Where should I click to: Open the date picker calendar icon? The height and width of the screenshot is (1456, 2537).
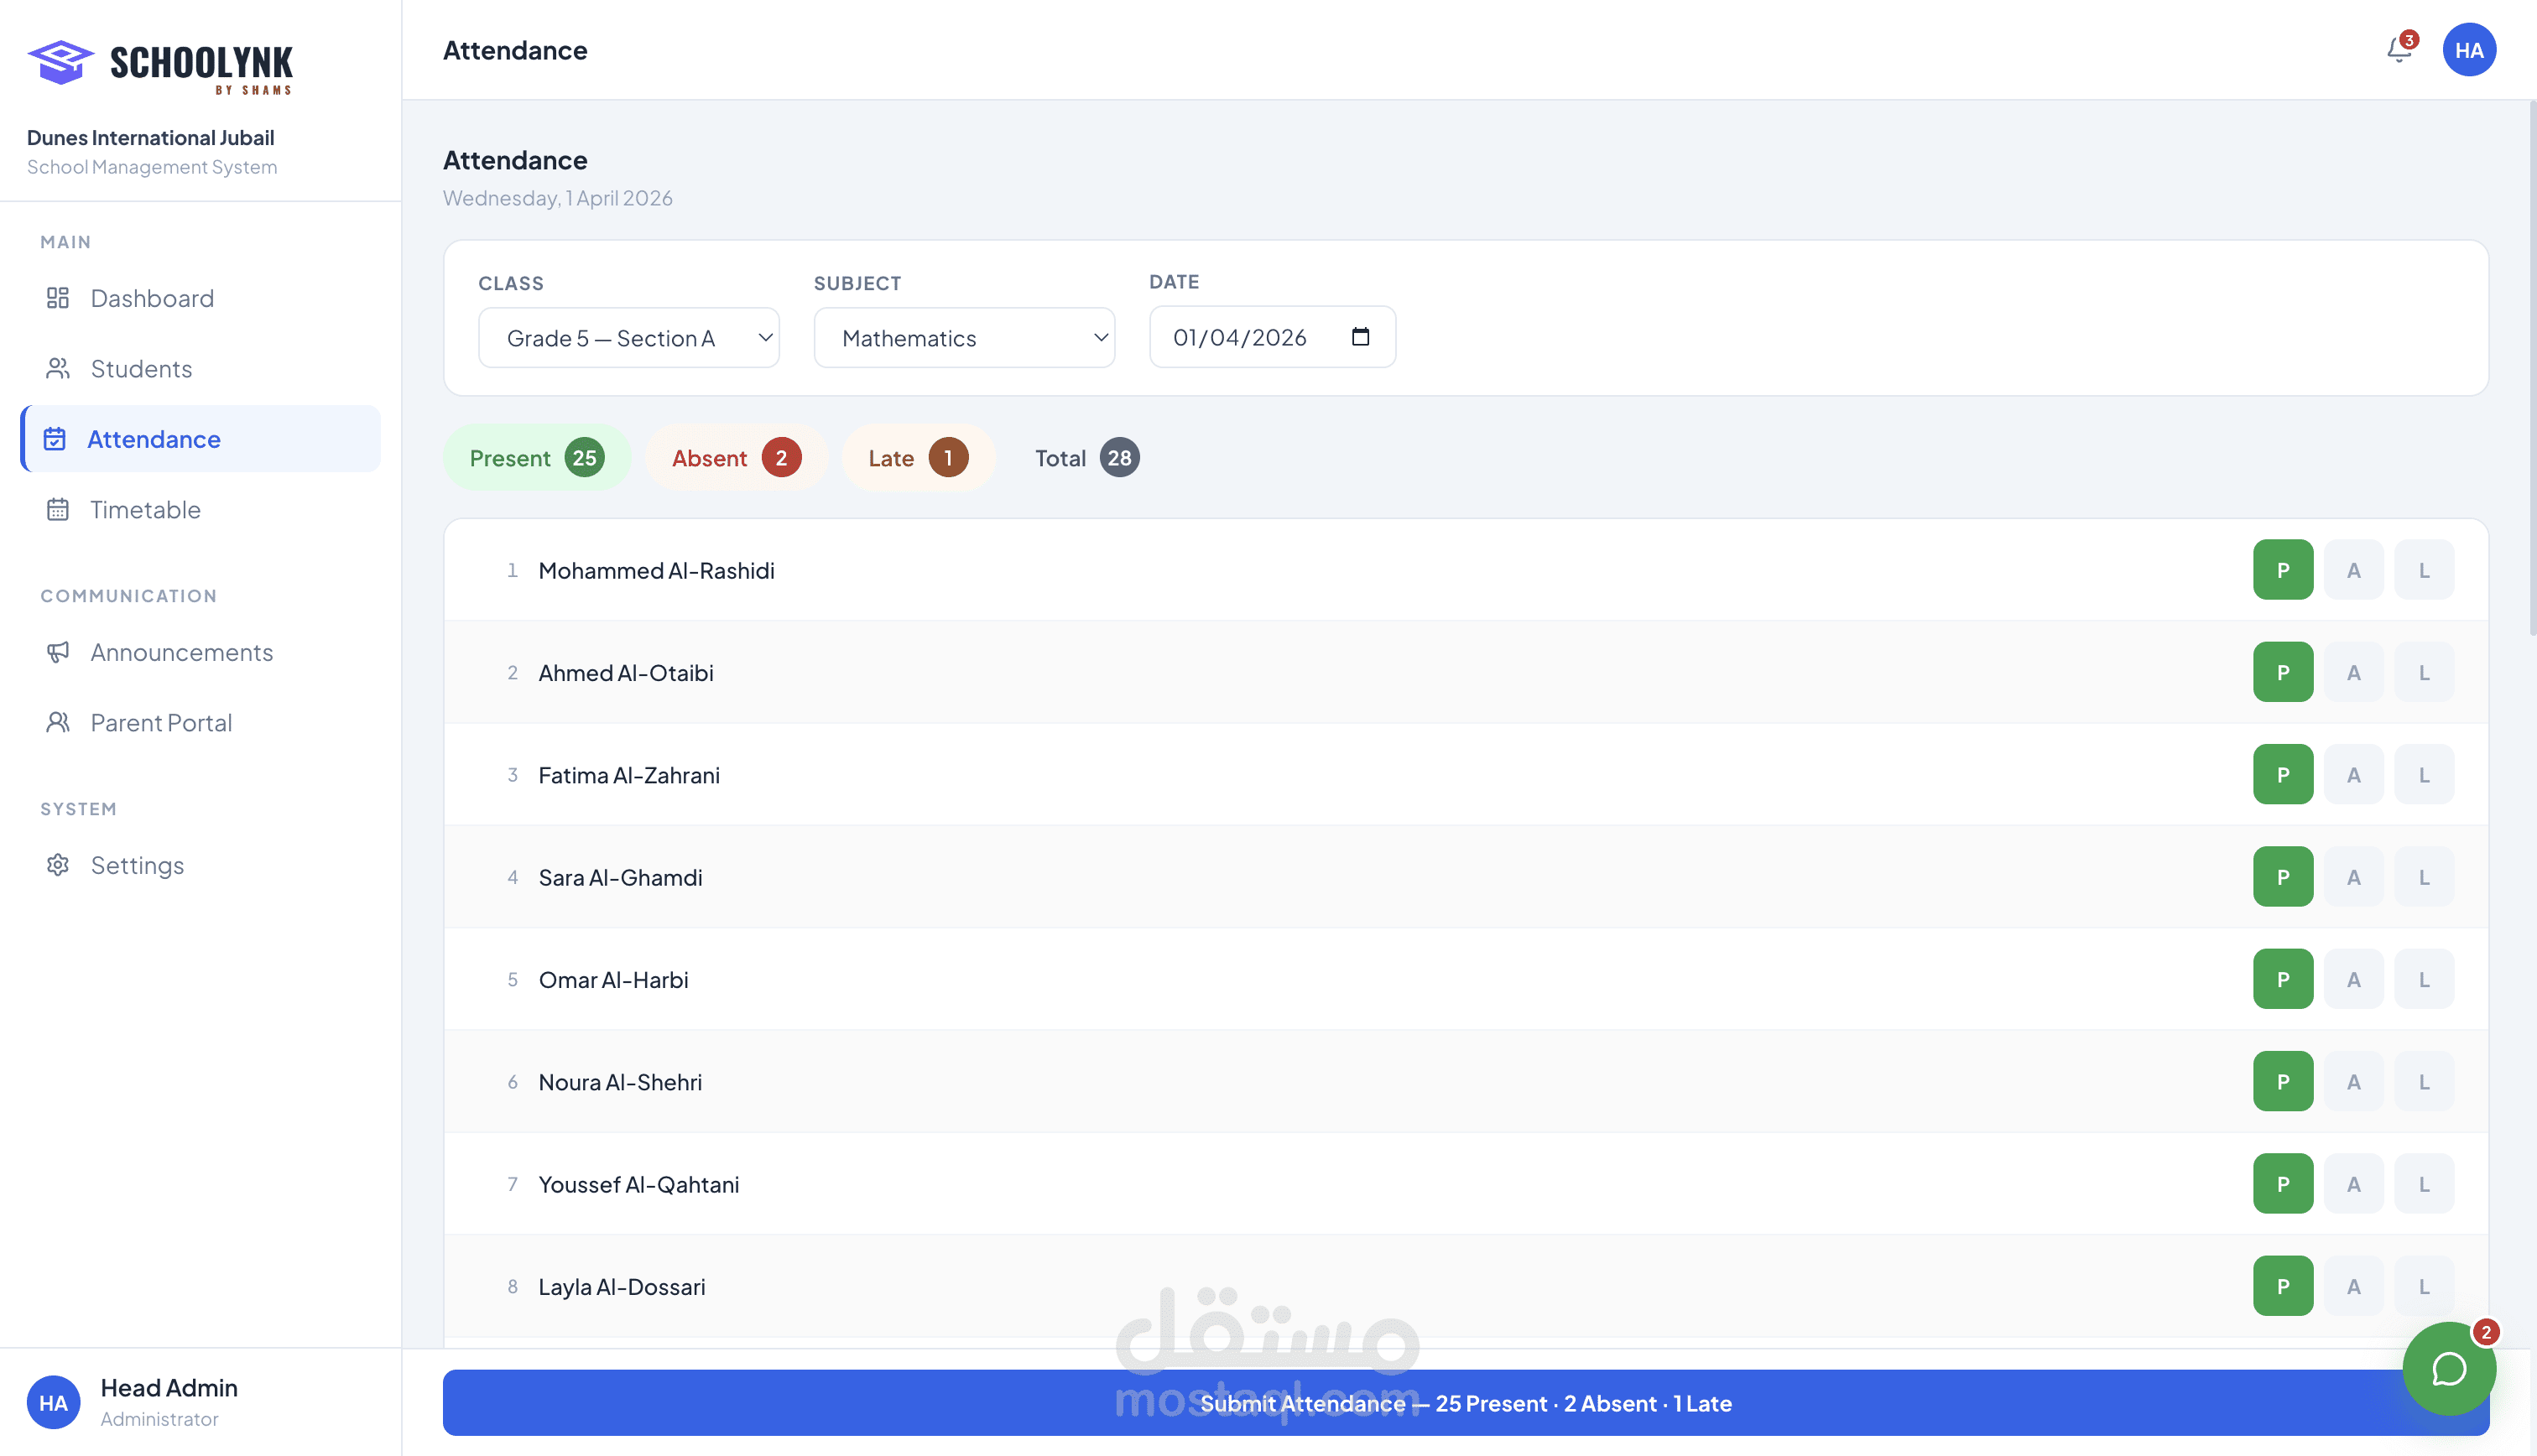pos(1360,337)
